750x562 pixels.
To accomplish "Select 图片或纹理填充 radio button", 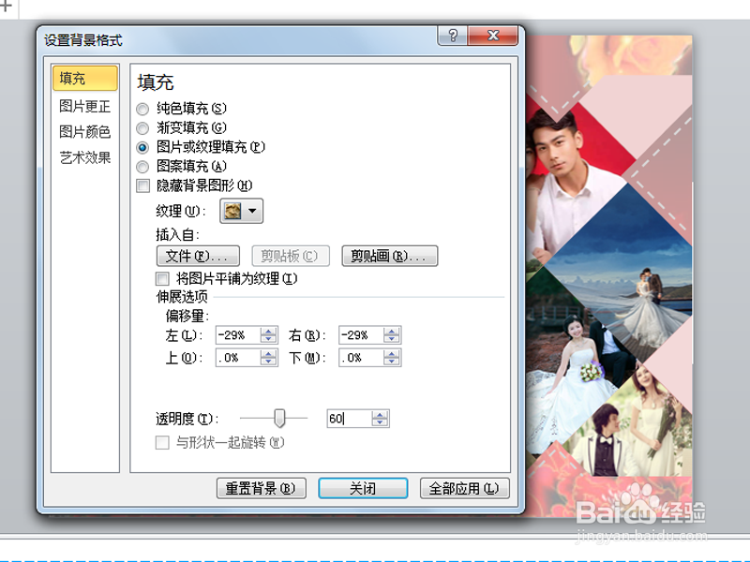I will coord(142,147).
